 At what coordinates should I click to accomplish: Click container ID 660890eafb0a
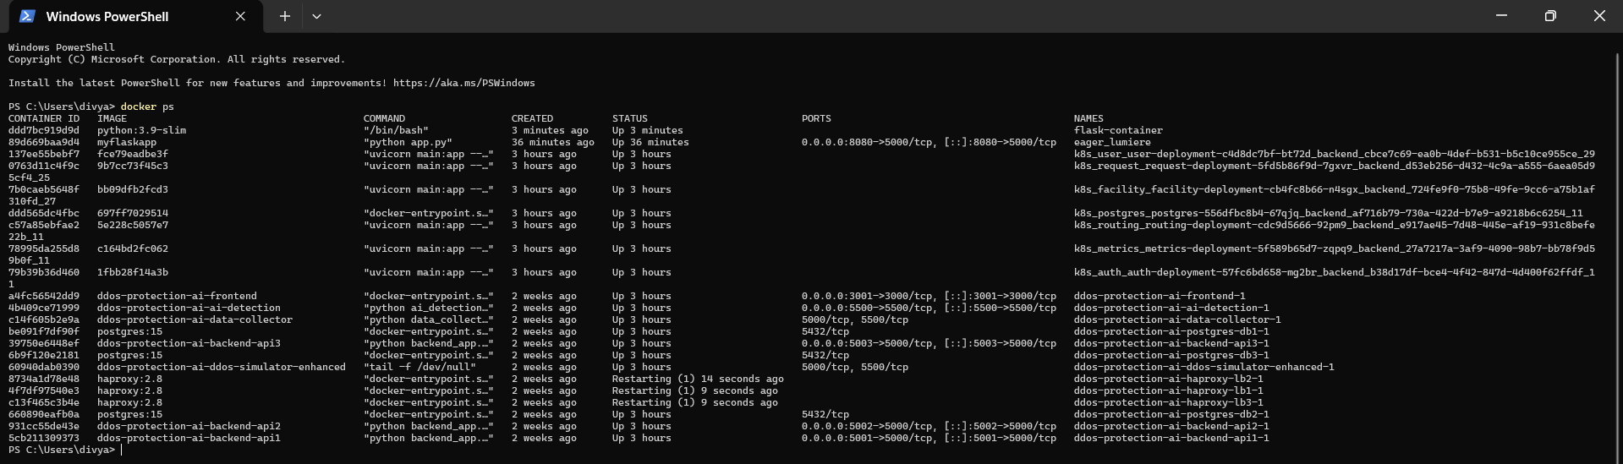44,414
